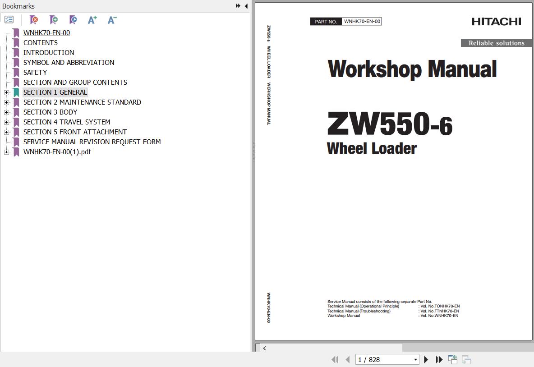
Task: Select the CONTENTS bookmark
Action: coord(41,42)
